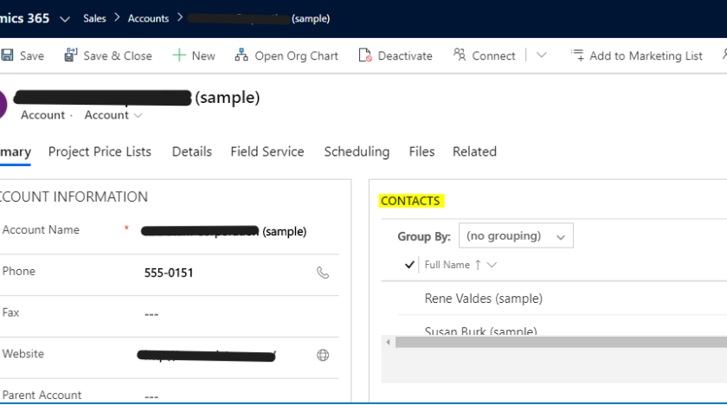Screen dimensions: 727x405
Task: Switch to the Project Price Lists tab
Action: pyautogui.click(x=100, y=151)
